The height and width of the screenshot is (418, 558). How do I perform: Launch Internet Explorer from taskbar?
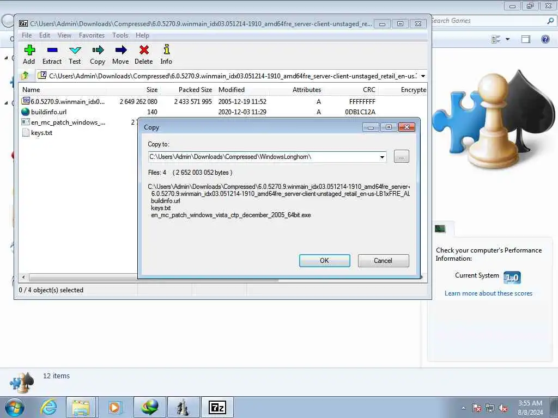point(48,407)
